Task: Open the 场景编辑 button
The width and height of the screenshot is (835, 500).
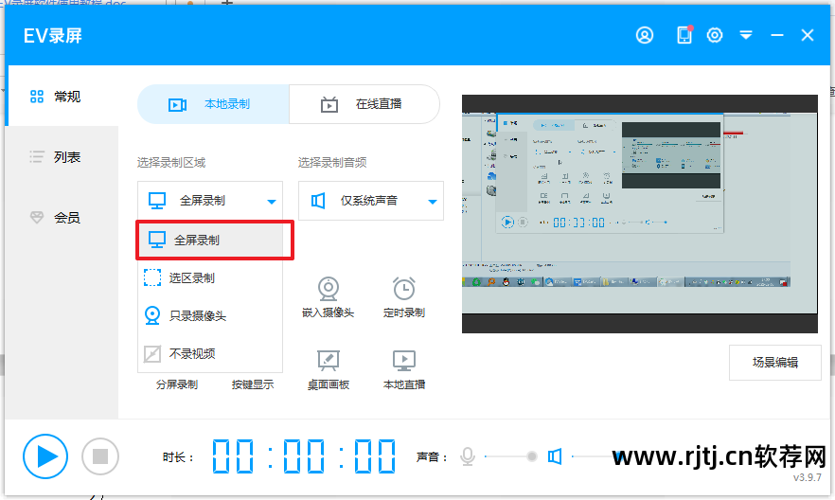Action: [774, 363]
